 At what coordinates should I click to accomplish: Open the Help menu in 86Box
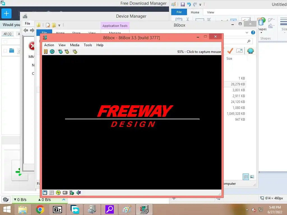tap(100, 45)
